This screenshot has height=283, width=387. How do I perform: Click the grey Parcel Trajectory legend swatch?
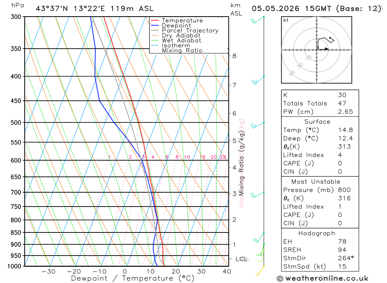click(x=155, y=31)
